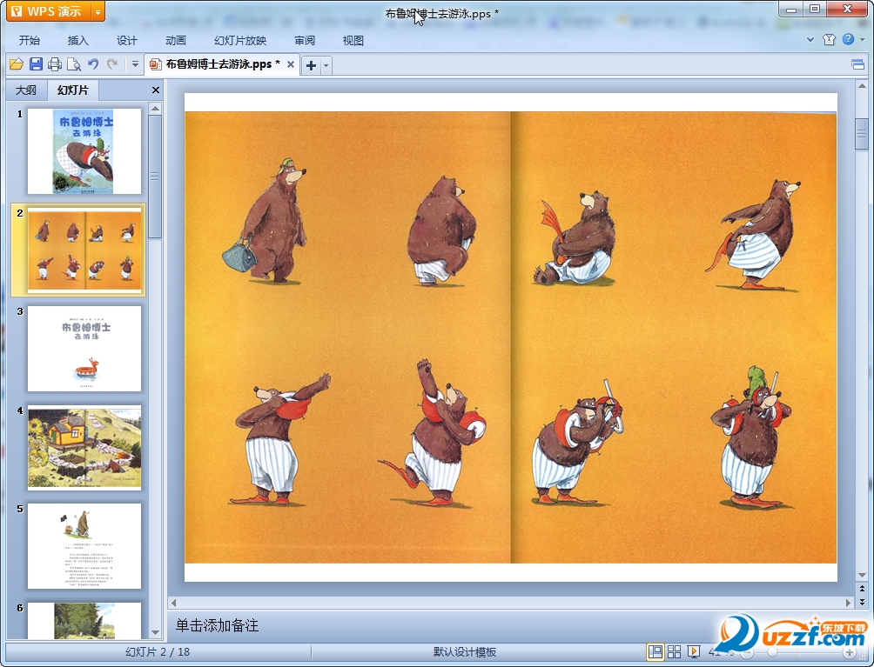Go to next slide with double-down arrow
Screen dimensions: 874x667
(x=862, y=602)
